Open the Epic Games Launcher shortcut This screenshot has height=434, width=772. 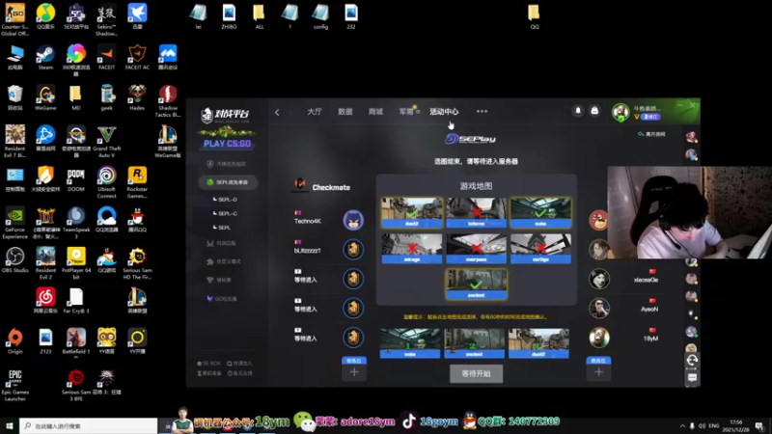click(14, 385)
